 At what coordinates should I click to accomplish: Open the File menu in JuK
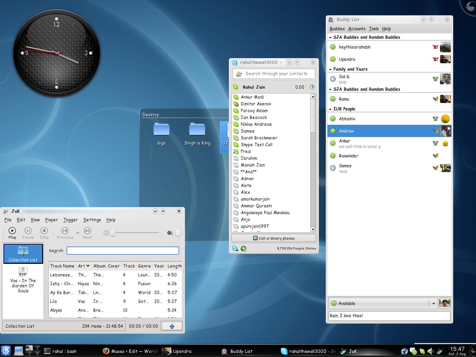pyautogui.click(x=8, y=220)
